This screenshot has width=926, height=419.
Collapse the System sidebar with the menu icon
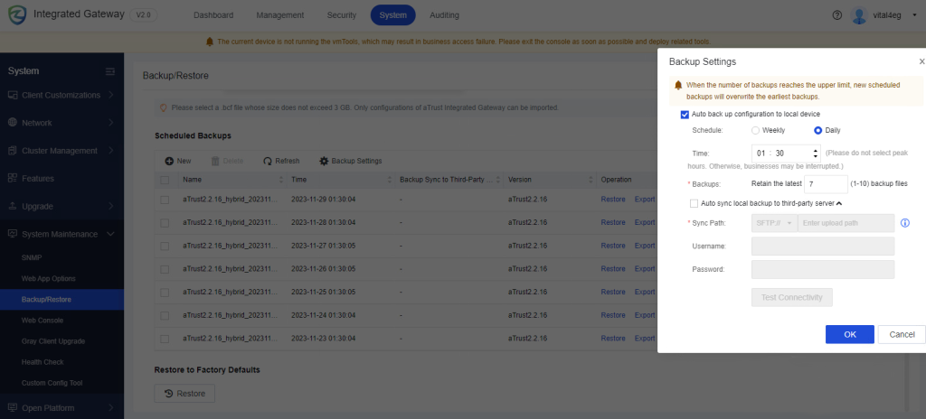tap(109, 71)
